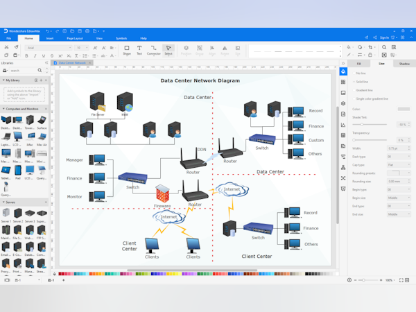416x312 pixels.
Task: Open the Cap type dropdown
Action: (399, 165)
